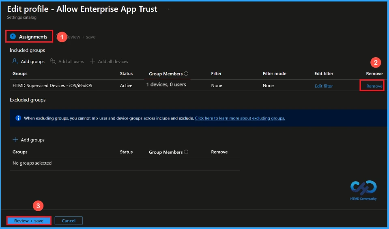389x229 pixels.
Task: Click Add all devices
Action: (x=109, y=62)
